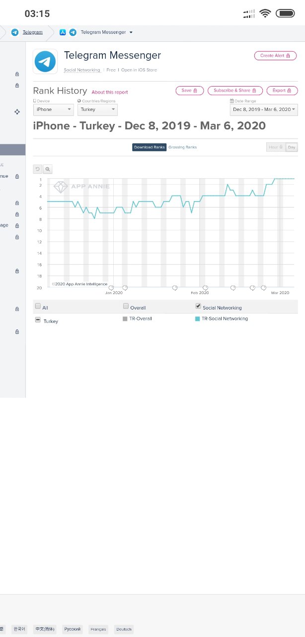Open the About this report link
305x637 pixels.
tap(110, 92)
